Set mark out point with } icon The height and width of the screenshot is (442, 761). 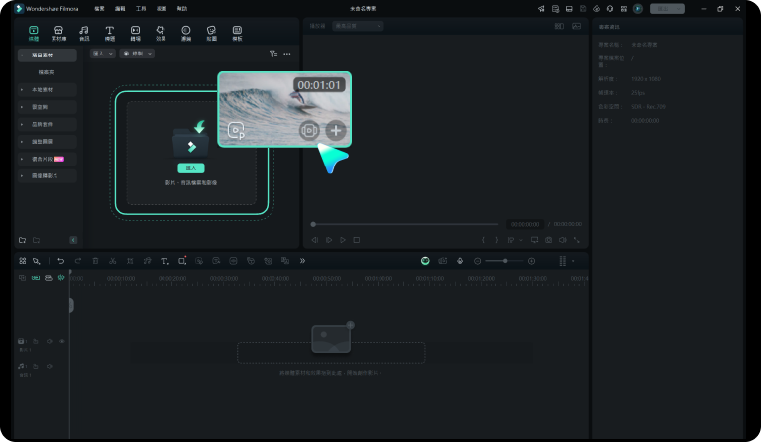(496, 240)
